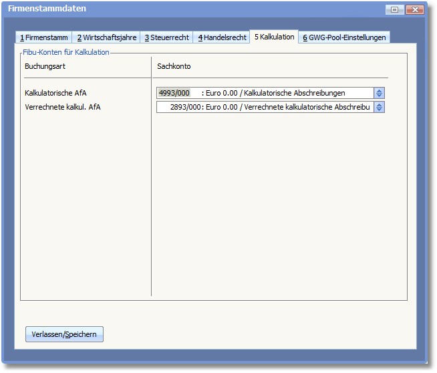437x373 pixels.
Task: Close the Firmenstammdaten window
Action: click(x=415, y=9)
